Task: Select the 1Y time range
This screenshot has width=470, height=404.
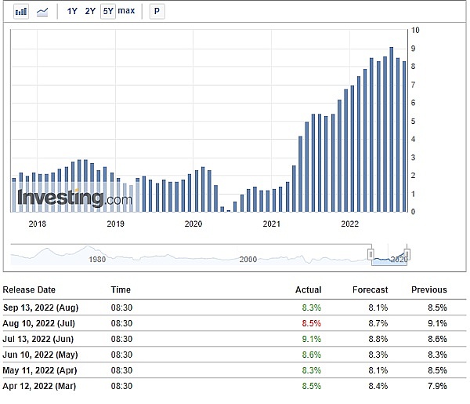Action: tap(72, 12)
